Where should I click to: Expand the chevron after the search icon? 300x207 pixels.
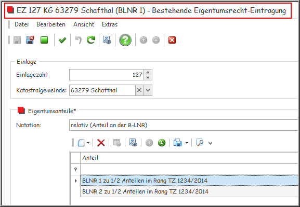click(x=210, y=143)
